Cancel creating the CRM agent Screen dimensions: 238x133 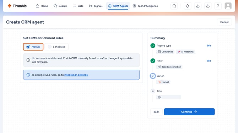tap(224, 22)
